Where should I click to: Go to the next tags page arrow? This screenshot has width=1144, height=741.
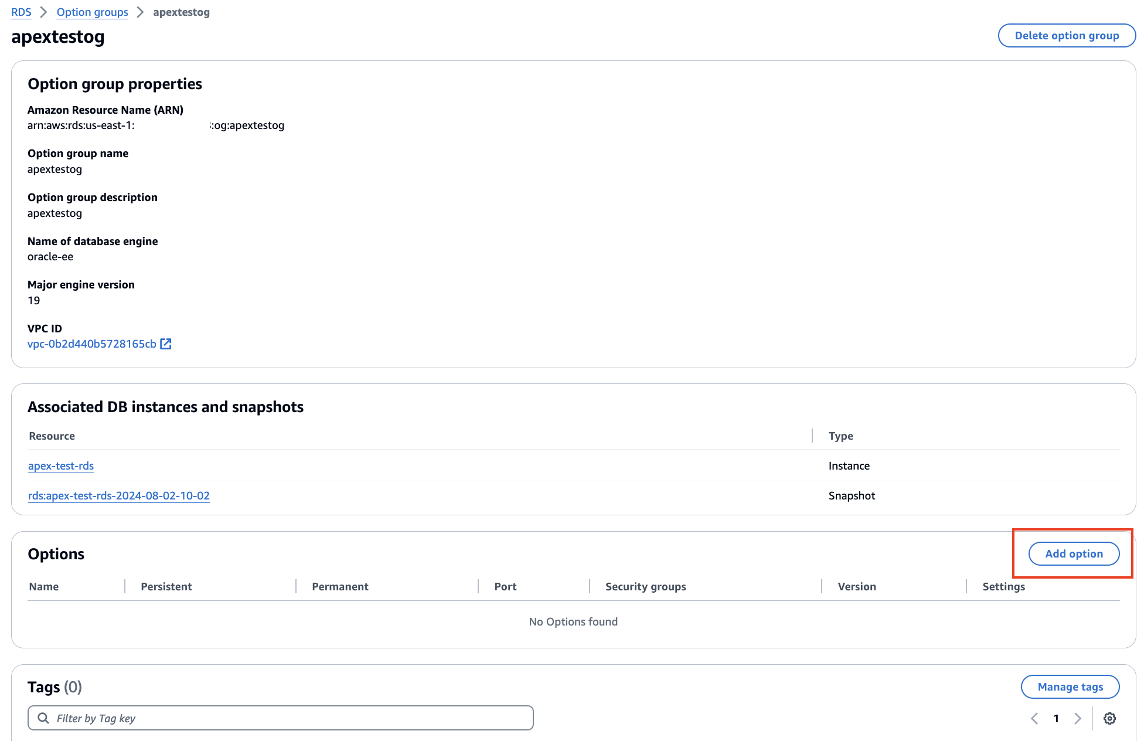coord(1077,719)
